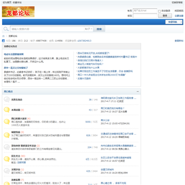
Task: Open newest member a2673824813 profile link
Action: click(x=84, y=41)
